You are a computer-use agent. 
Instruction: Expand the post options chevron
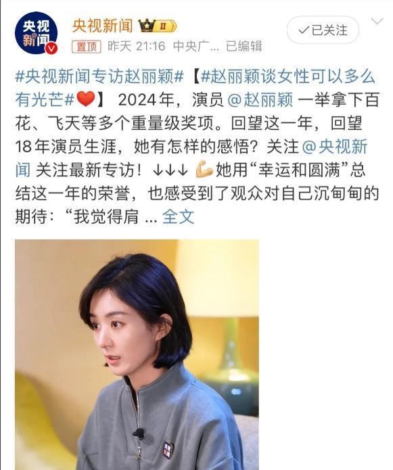[x=377, y=21]
